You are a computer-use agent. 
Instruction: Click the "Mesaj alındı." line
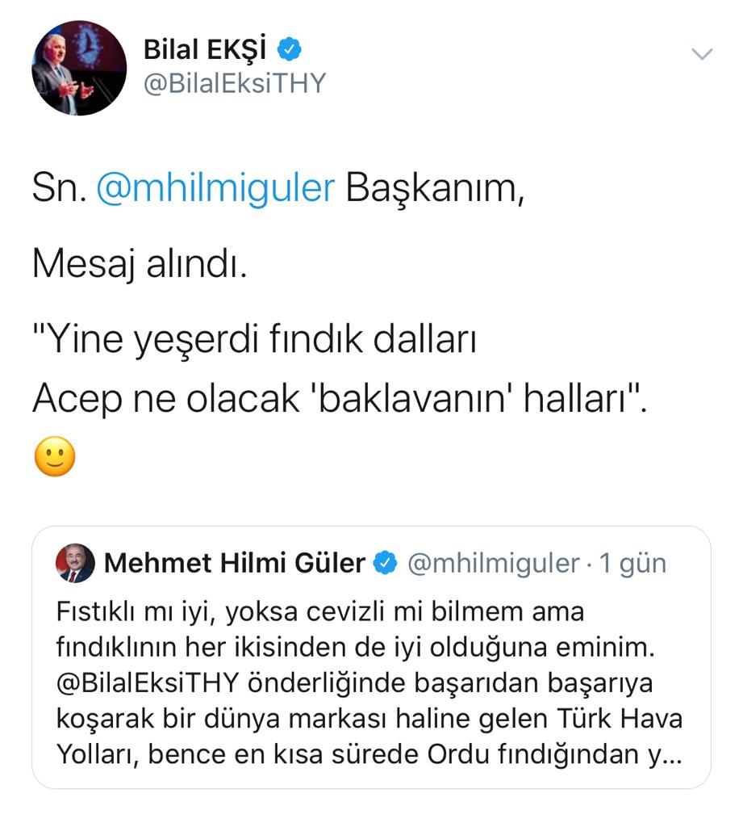139,265
